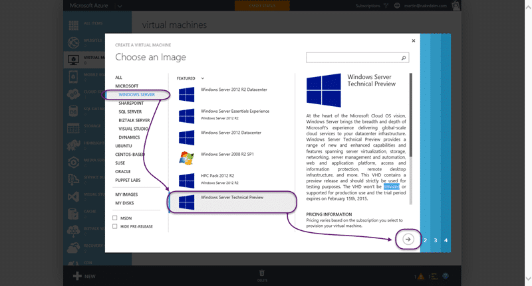Select the ORACLE category
Screen dimensions: 532x286
pyautogui.click(x=123, y=172)
